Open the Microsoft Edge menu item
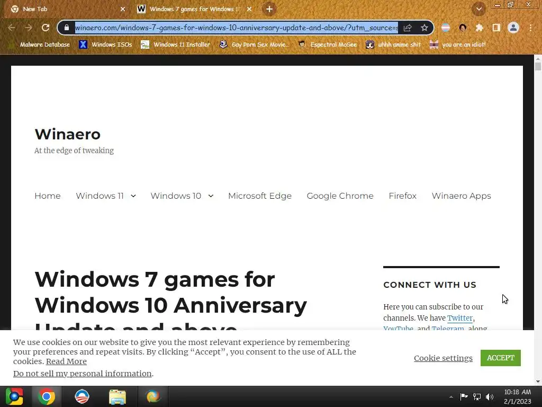Screen dimensions: 542x407 point(259,196)
